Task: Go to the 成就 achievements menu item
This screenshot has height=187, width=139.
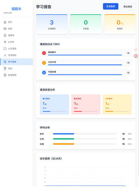Action: point(16,68)
